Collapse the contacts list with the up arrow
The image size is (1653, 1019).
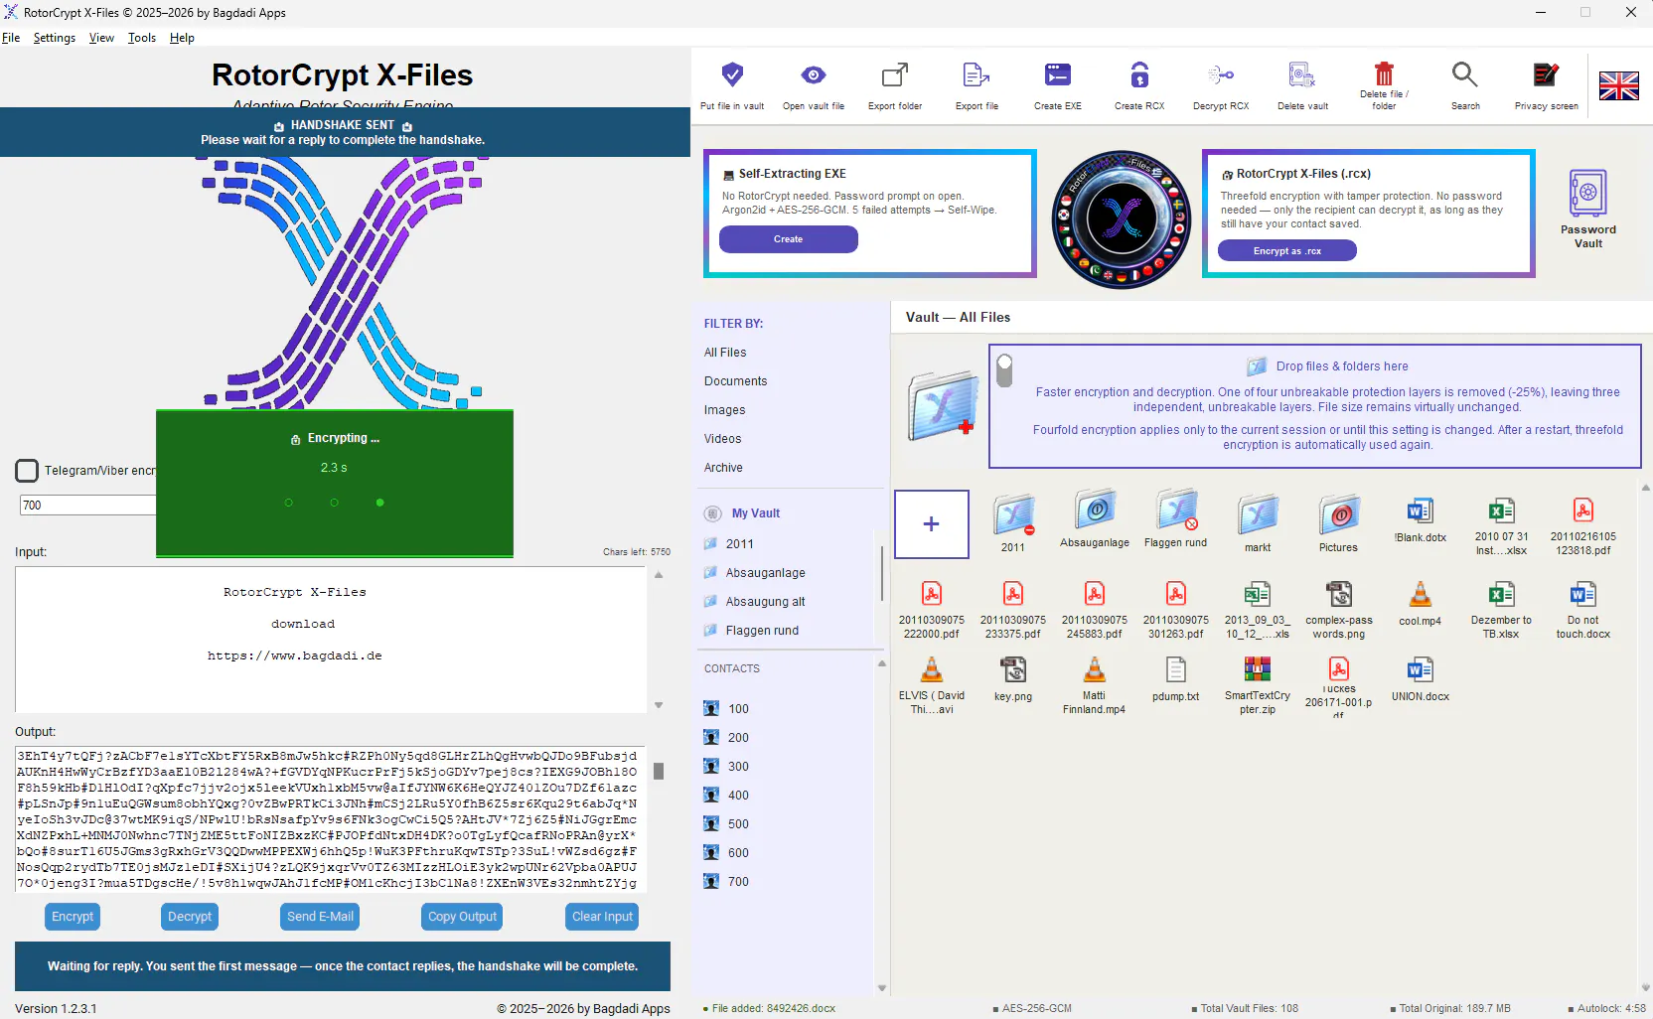[882, 663]
